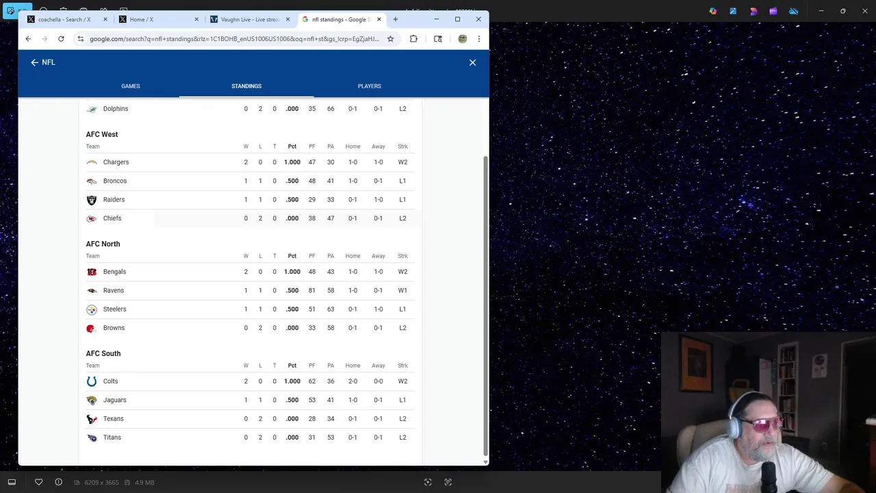Click the back arrow next to NFL
The height and width of the screenshot is (493, 876).
coord(34,62)
